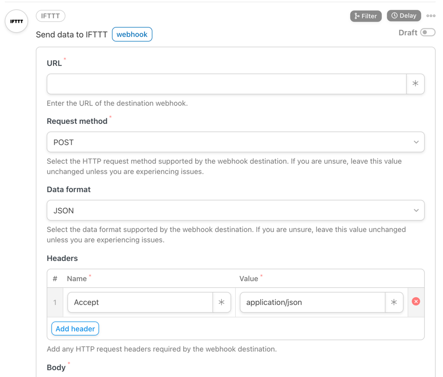The image size is (443, 377).
Task: Click the asterisk icon in URL field
Action: click(x=416, y=84)
